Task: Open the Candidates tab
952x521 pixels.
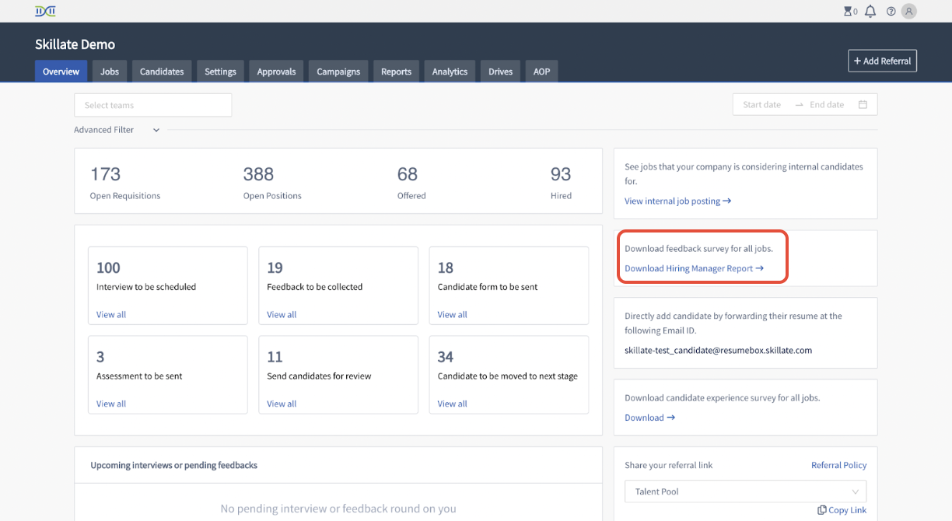Action: coord(162,71)
